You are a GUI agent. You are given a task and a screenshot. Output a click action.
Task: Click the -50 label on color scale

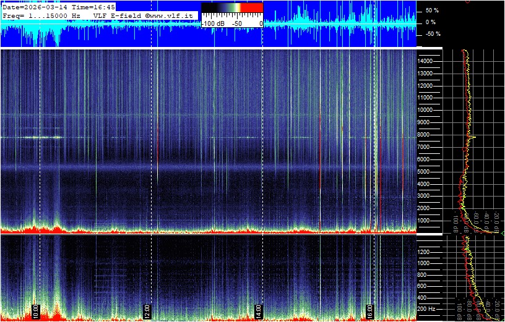pos(236,23)
